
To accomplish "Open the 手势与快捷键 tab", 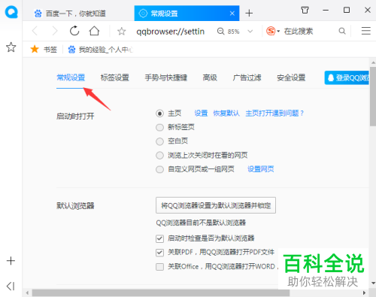I will coord(166,77).
